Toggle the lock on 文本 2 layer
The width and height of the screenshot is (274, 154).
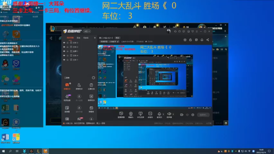[67, 47]
